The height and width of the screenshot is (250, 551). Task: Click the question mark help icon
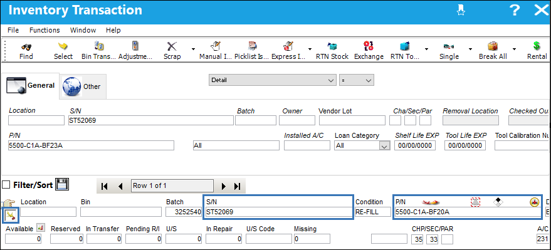pos(514,11)
